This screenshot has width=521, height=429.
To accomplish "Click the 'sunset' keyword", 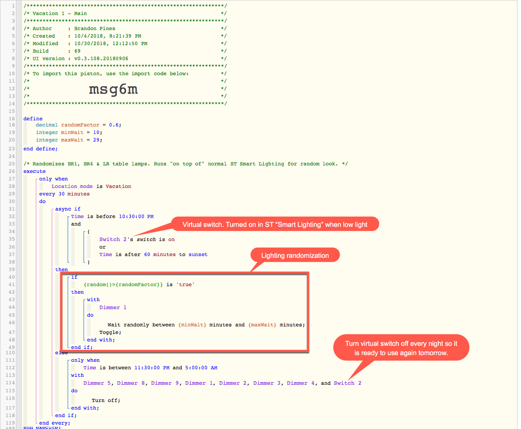I will [198, 255].
